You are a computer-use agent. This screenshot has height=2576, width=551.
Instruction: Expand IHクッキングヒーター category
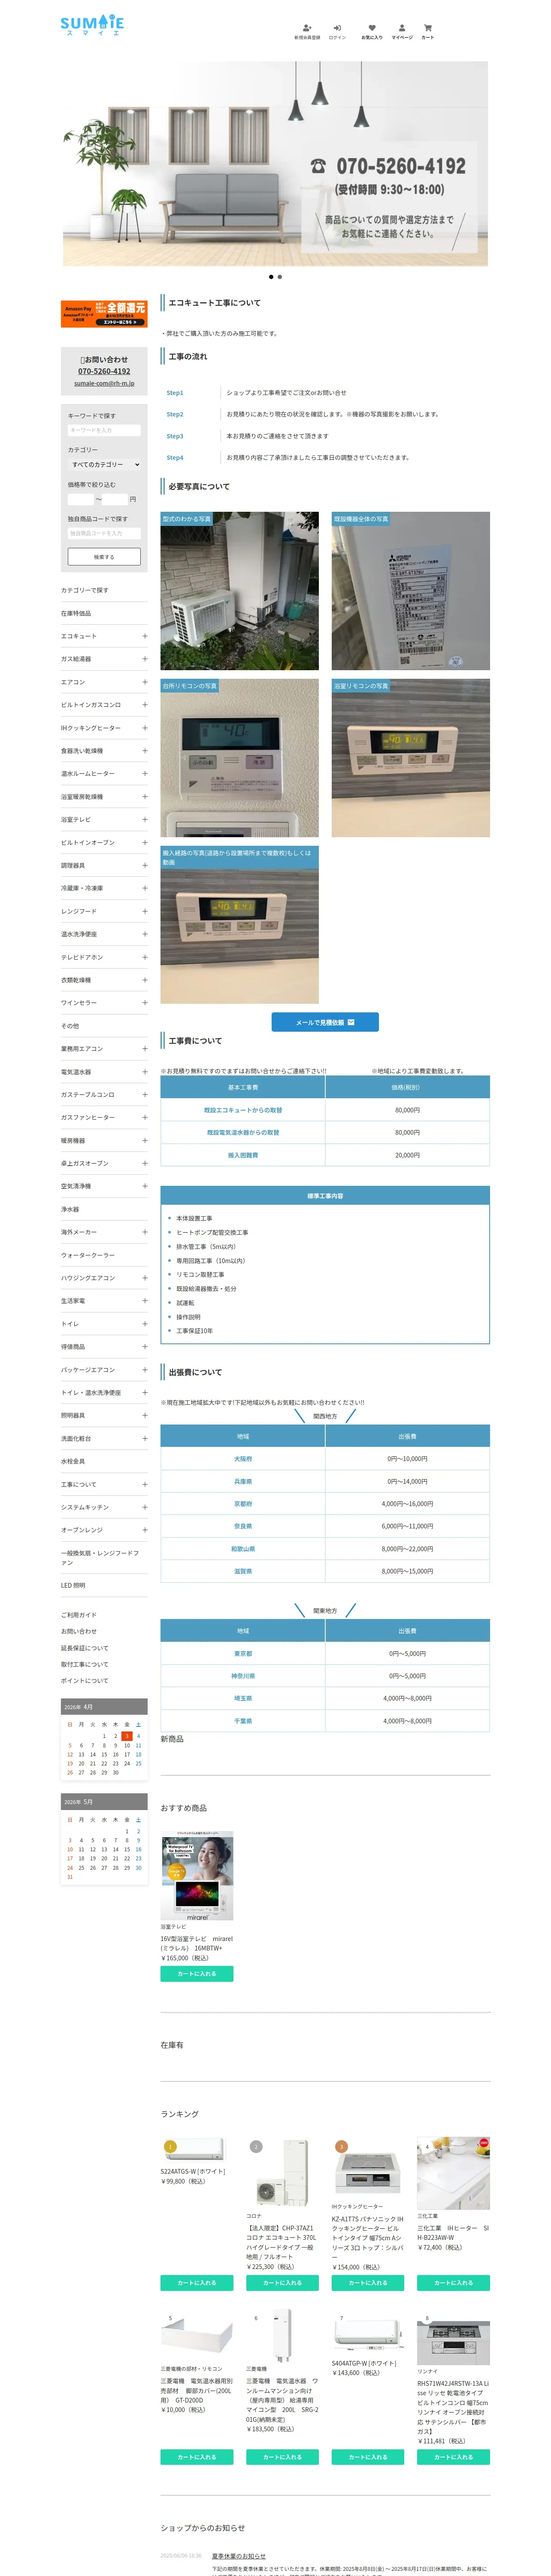(144, 728)
